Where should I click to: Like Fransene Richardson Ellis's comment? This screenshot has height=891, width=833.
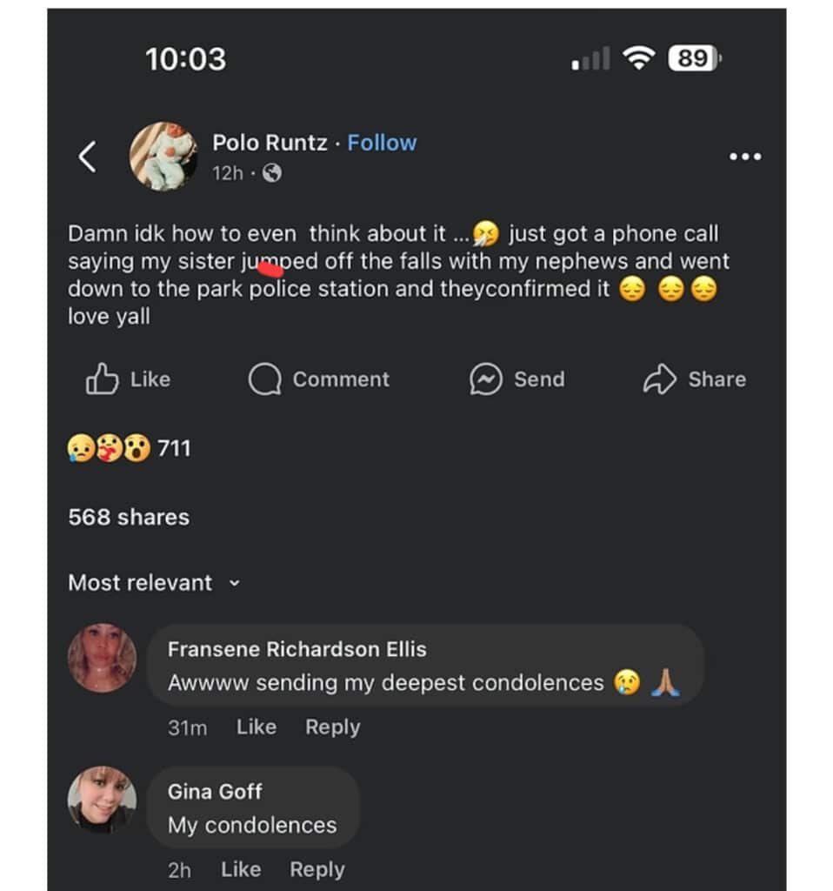tap(256, 727)
